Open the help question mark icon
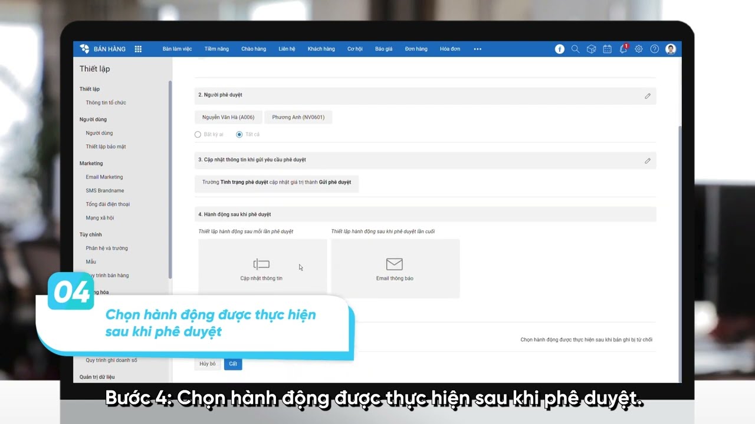Viewport: 755px width, 424px height. pyautogui.click(x=655, y=49)
